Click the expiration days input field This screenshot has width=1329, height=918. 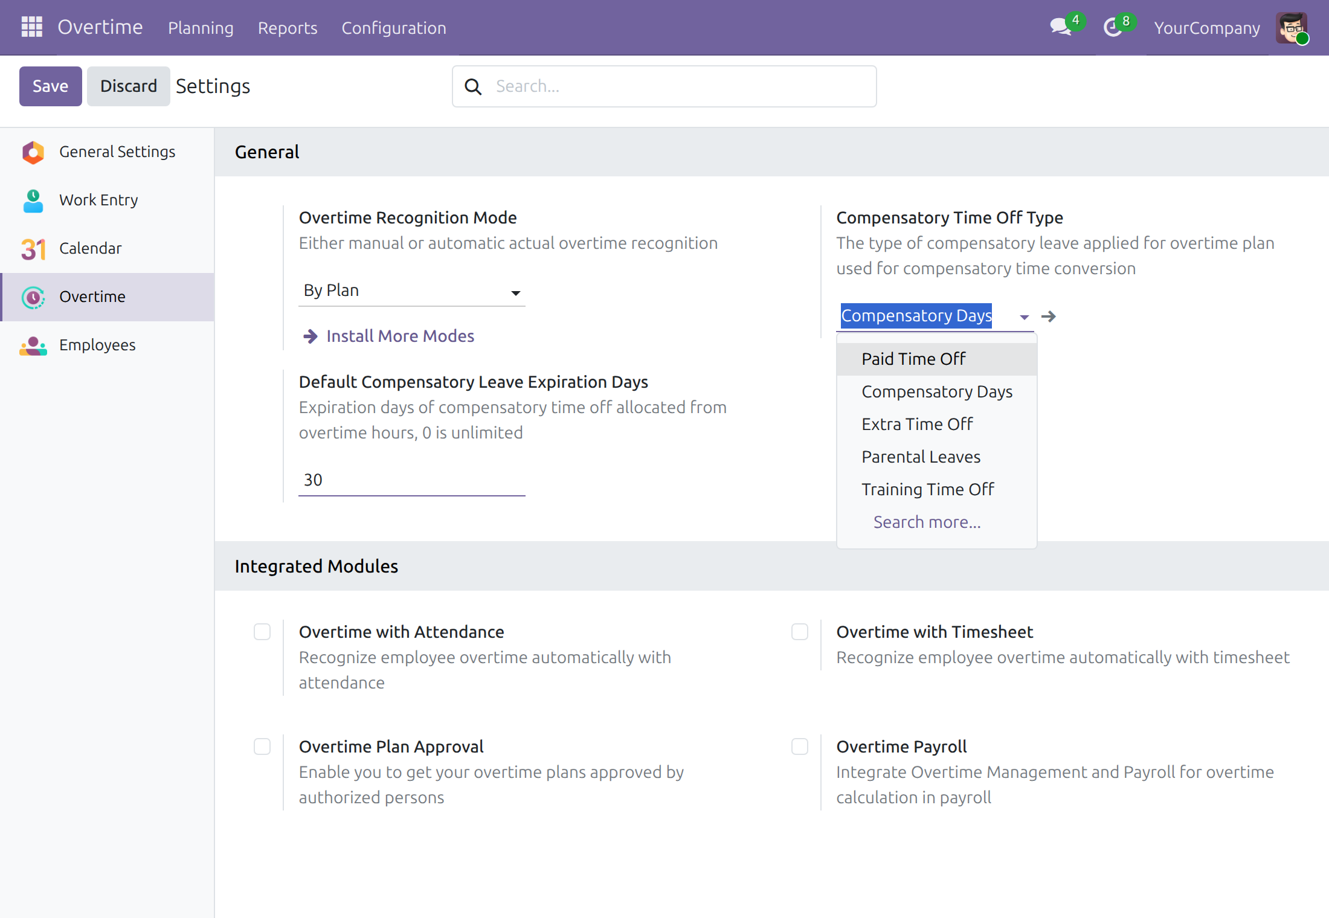point(412,480)
